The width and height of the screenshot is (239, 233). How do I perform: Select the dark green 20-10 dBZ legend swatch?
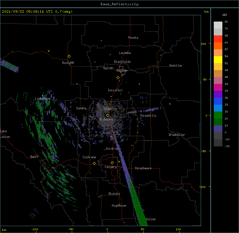coord(218,122)
